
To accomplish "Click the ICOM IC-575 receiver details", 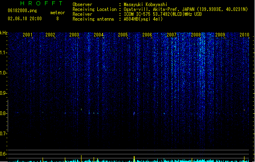I will click(163, 14).
